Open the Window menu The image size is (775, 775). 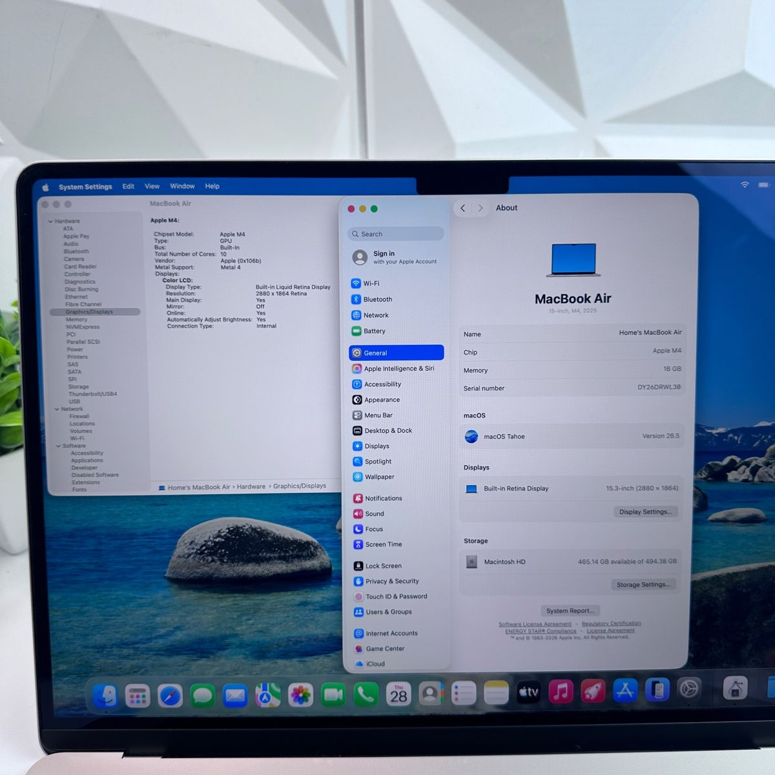(182, 186)
